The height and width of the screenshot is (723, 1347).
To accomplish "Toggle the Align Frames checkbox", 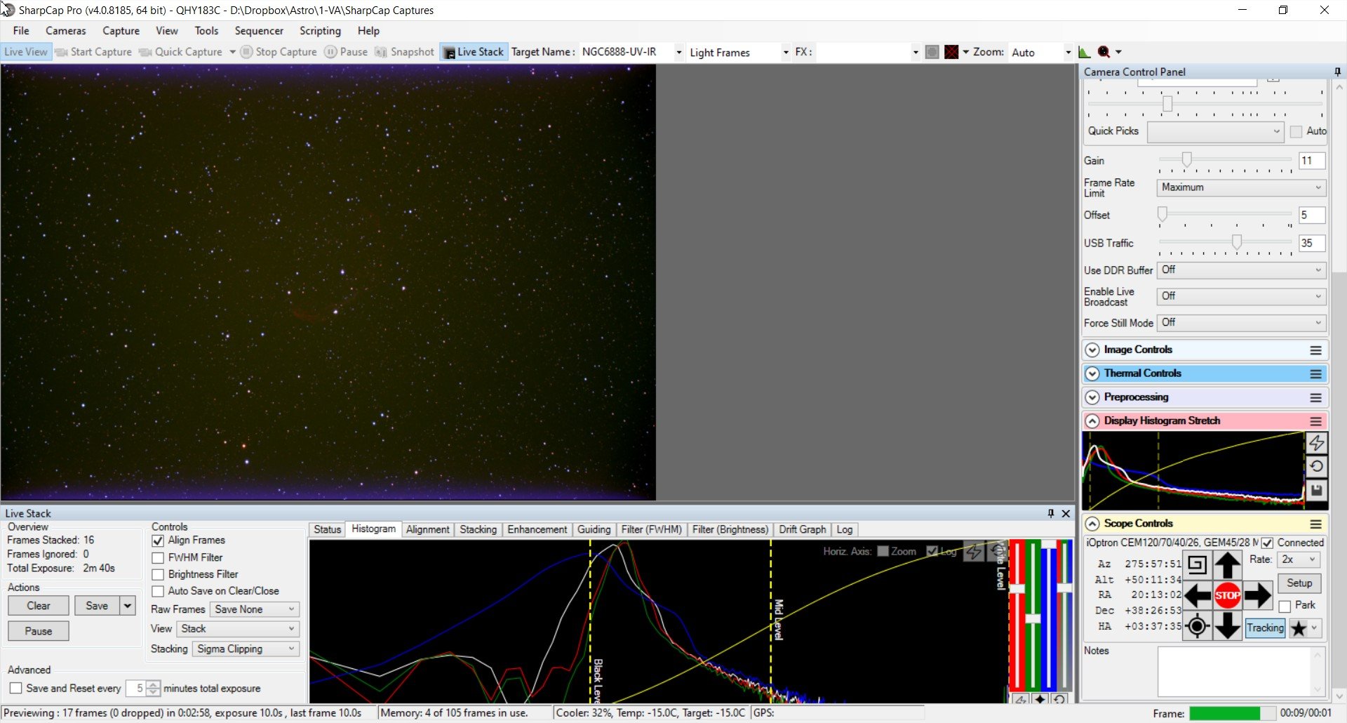I will [158, 540].
